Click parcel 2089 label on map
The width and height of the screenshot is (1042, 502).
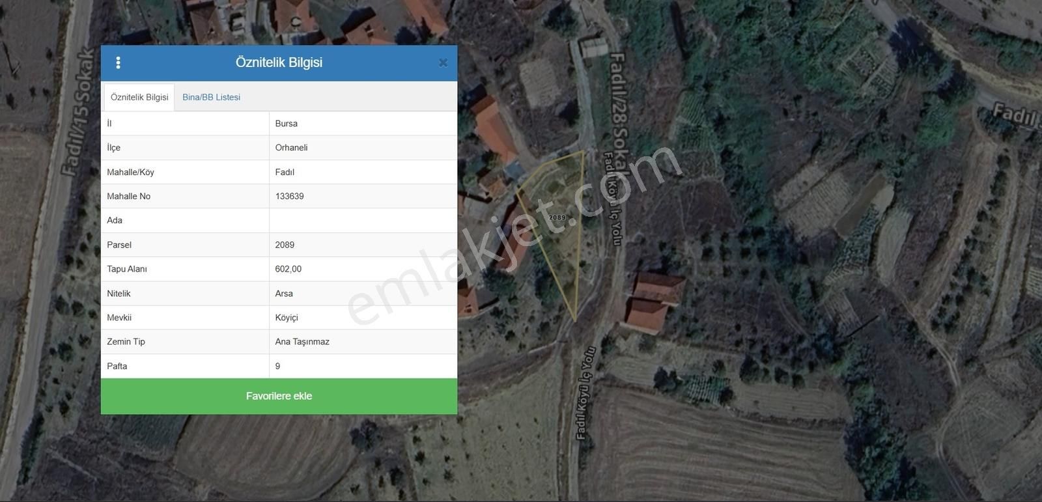point(557,217)
